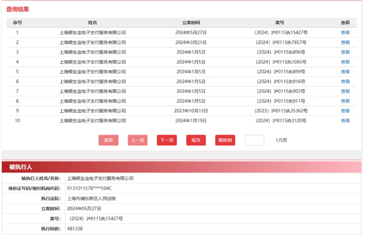Select case number (2024) 沪0115执7857号 cell
The width and height of the screenshot is (367, 235).
pyautogui.click(x=281, y=43)
